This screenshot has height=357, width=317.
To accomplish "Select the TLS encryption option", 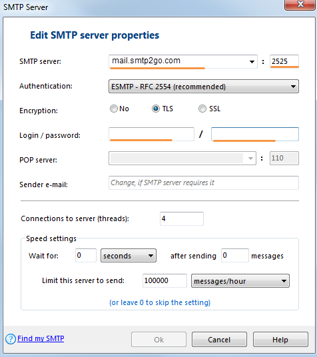I will pos(156,109).
